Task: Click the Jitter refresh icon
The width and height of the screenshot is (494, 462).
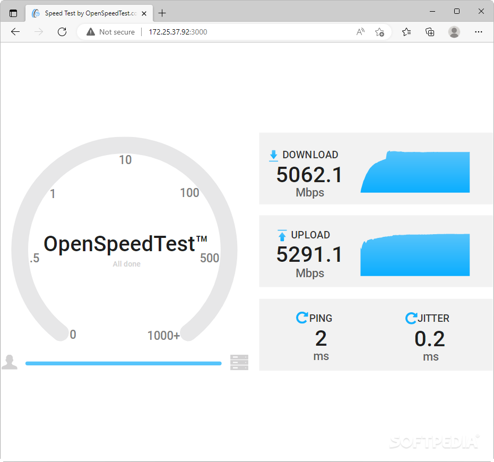Action: pyautogui.click(x=411, y=318)
